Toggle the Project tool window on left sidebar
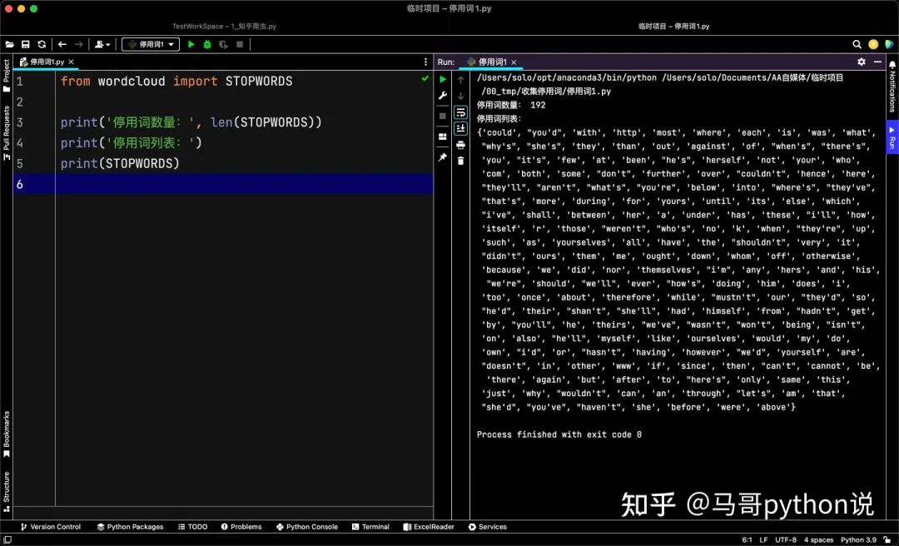Image resolution: width=899 pixels, height=546 pixels. point(6,76)
